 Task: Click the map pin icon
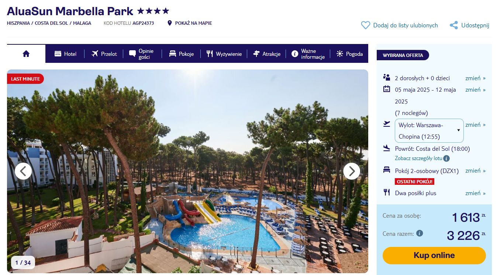(x=170, y=23)
